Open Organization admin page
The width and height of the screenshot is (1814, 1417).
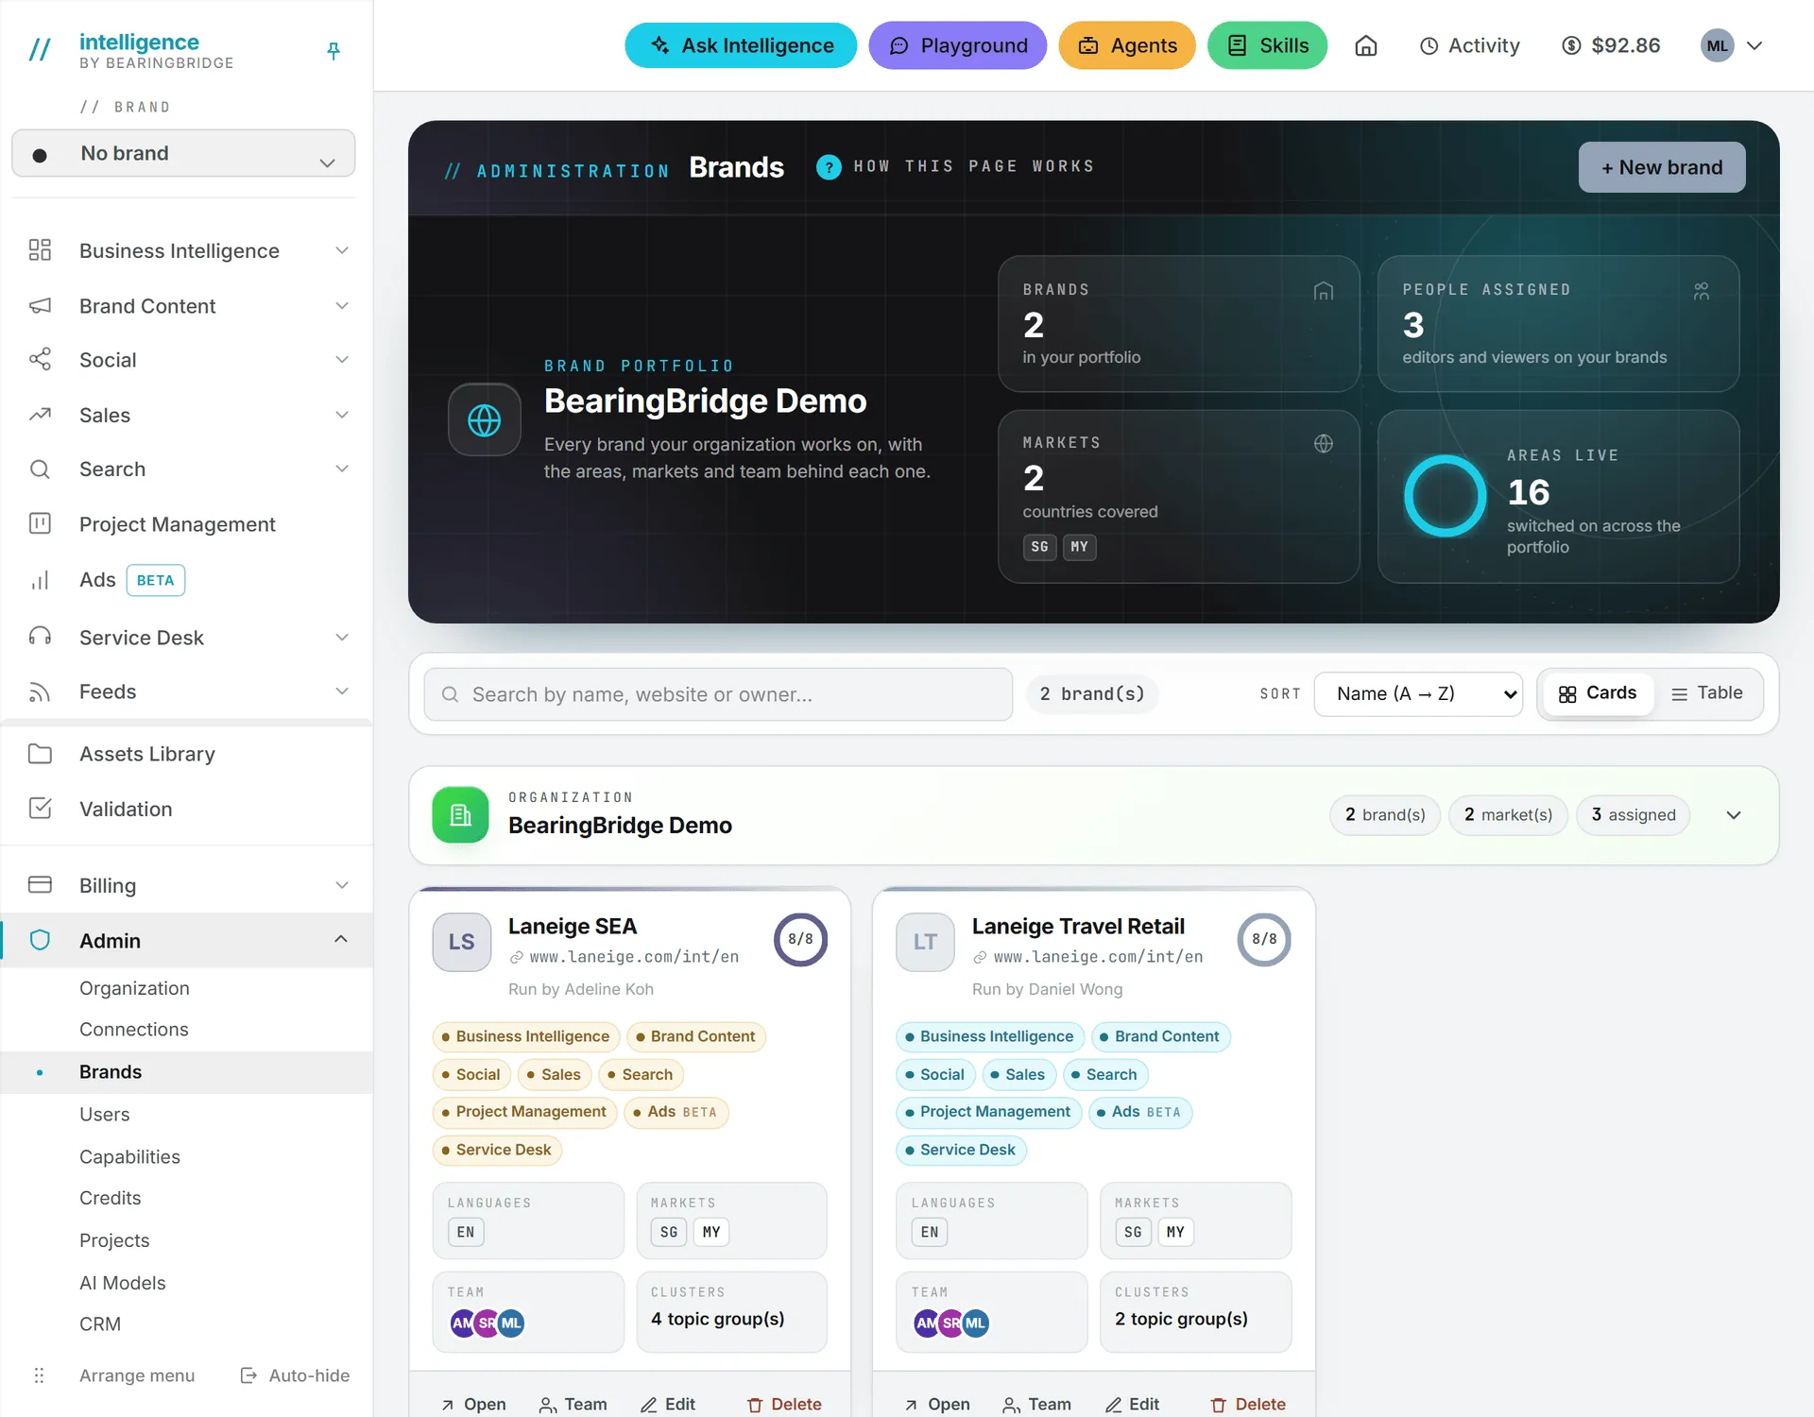pyautogui.click(x=134, y=988)
